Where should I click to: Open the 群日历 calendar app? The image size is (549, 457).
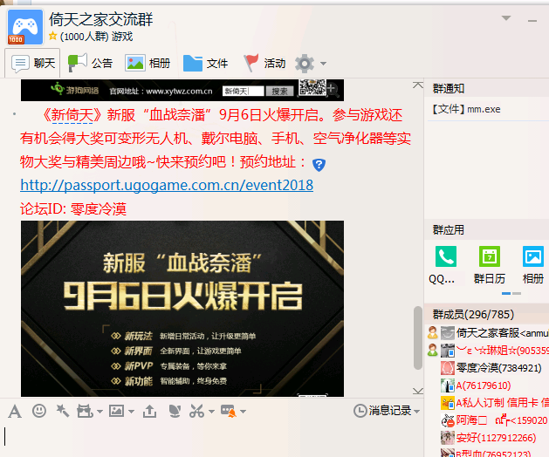(489, 264)
